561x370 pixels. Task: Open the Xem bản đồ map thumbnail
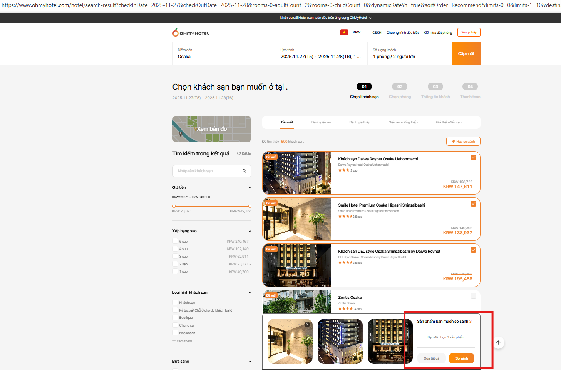(212, 129)
